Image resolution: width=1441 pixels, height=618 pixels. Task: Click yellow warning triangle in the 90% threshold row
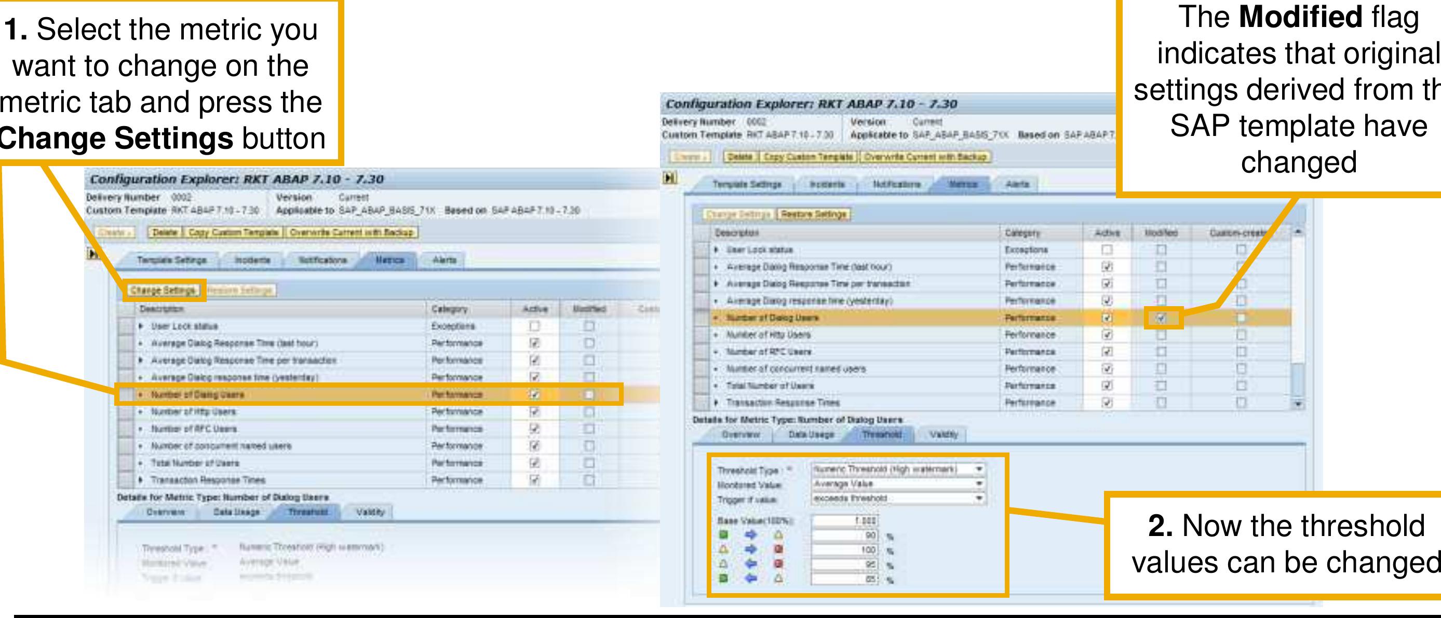tap(778, 535)
